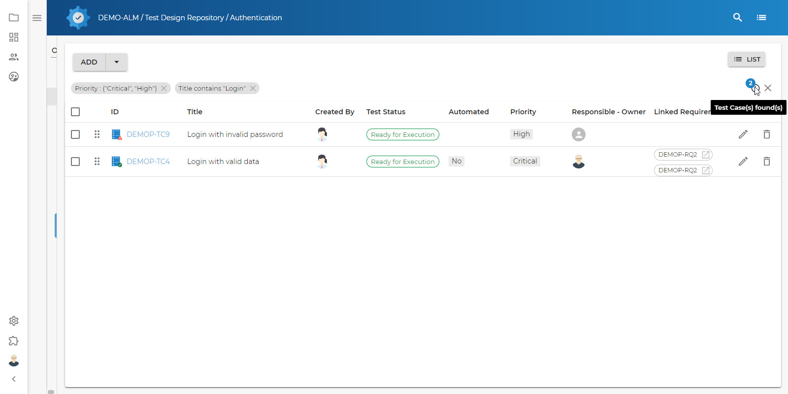788x394 pixels.
Task: Remove the Title contains Login filter
Action: pyautogui.click(x=253, y=88)
